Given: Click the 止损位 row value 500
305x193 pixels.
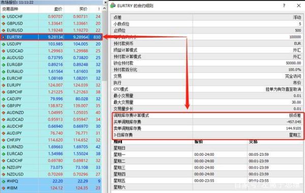Looking at the screenshot, I should (298, 31).
